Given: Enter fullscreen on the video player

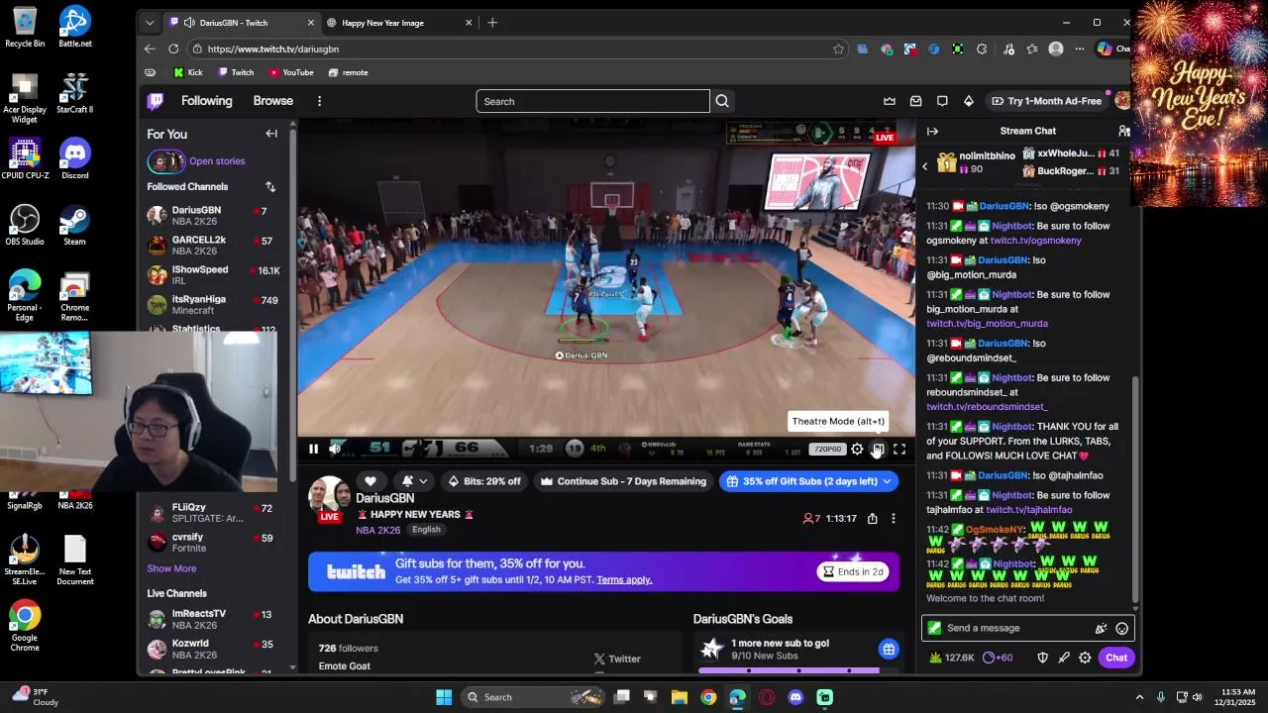Looking at the screenshot, I should pyautogui.click(x=899, y=450).
